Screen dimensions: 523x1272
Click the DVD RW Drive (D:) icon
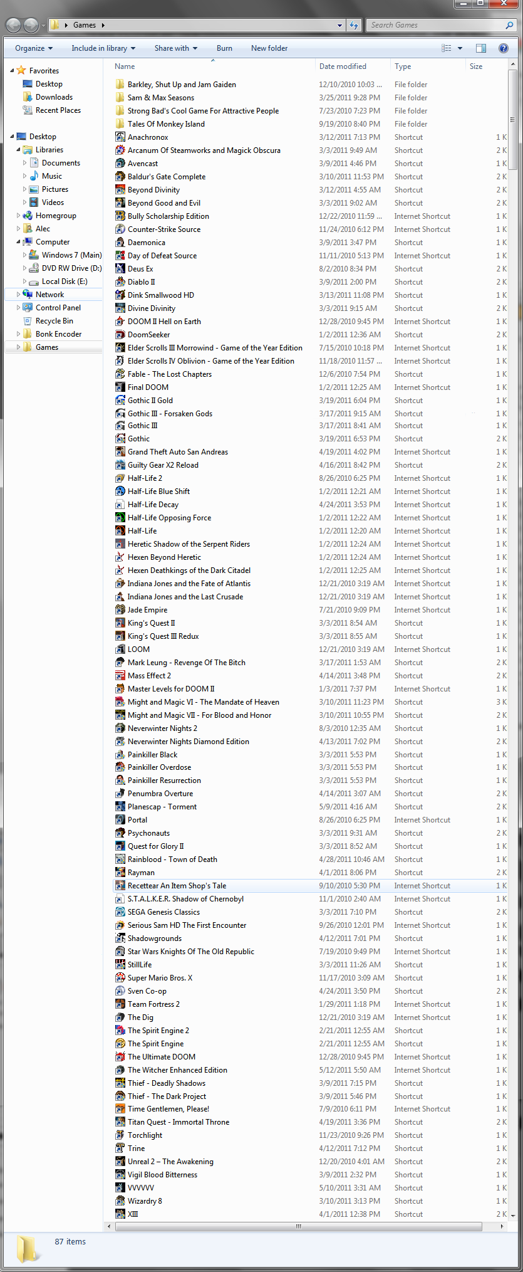tap(34, 268)
